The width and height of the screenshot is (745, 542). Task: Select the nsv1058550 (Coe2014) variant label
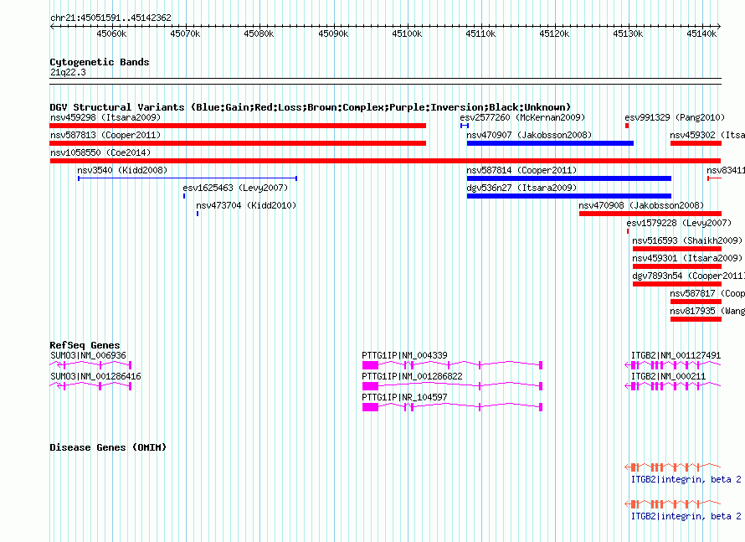[100, 152]
